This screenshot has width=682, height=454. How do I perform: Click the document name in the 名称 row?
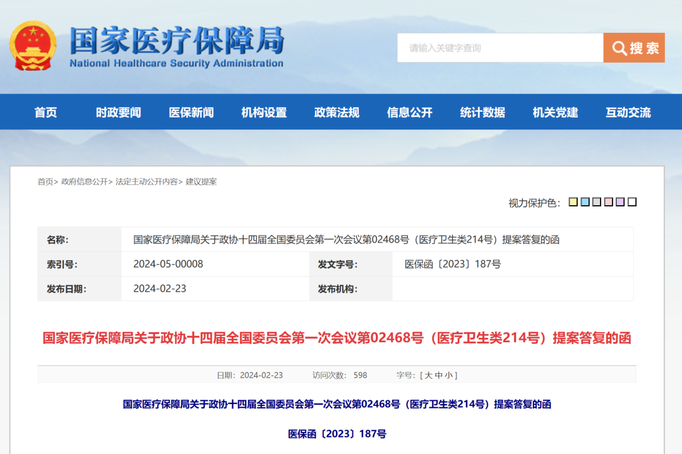coord(346,239)
